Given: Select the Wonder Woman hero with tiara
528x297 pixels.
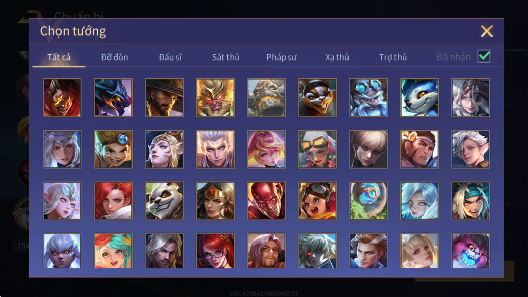Looking at the screenshot, I should tap(215, 201).
